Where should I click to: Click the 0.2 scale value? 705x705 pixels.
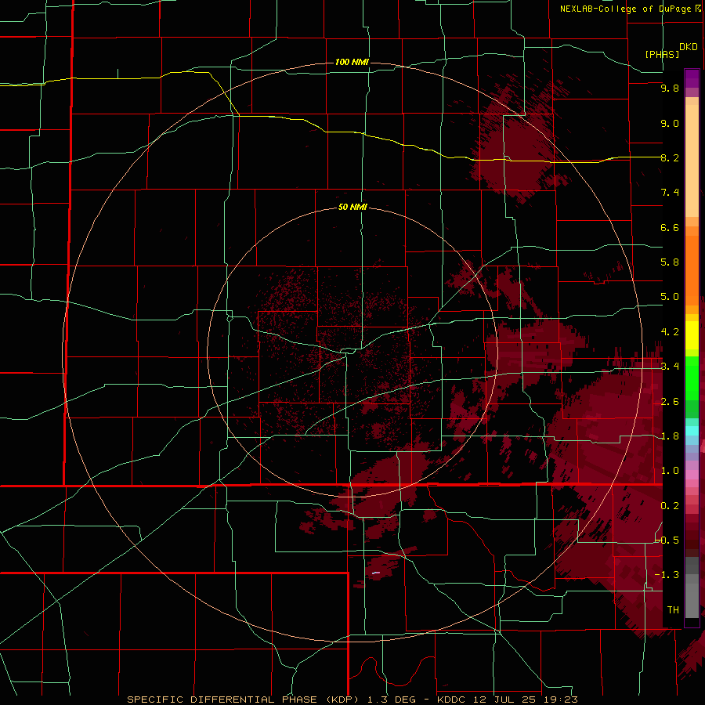670,506
